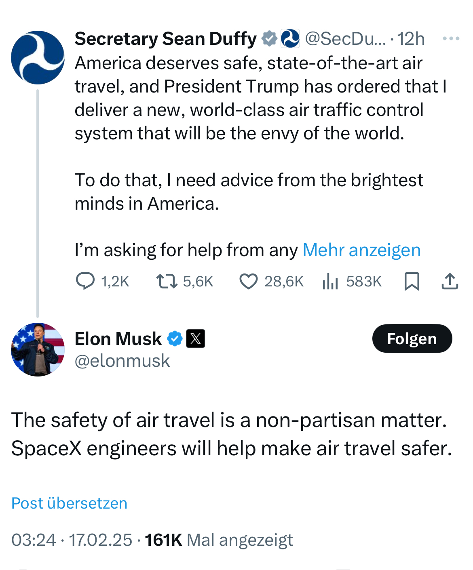
Task: Translate post via Post übersetzen
Action: coord(69,503)
